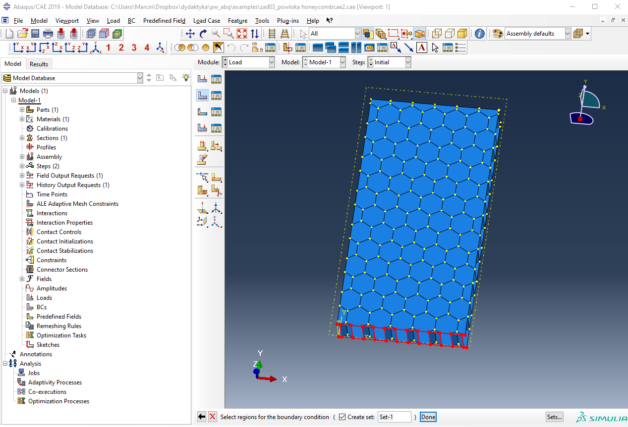Open the Query information tool
The width and height of the screenshot is (628, 427).
(x=479, y=34)
